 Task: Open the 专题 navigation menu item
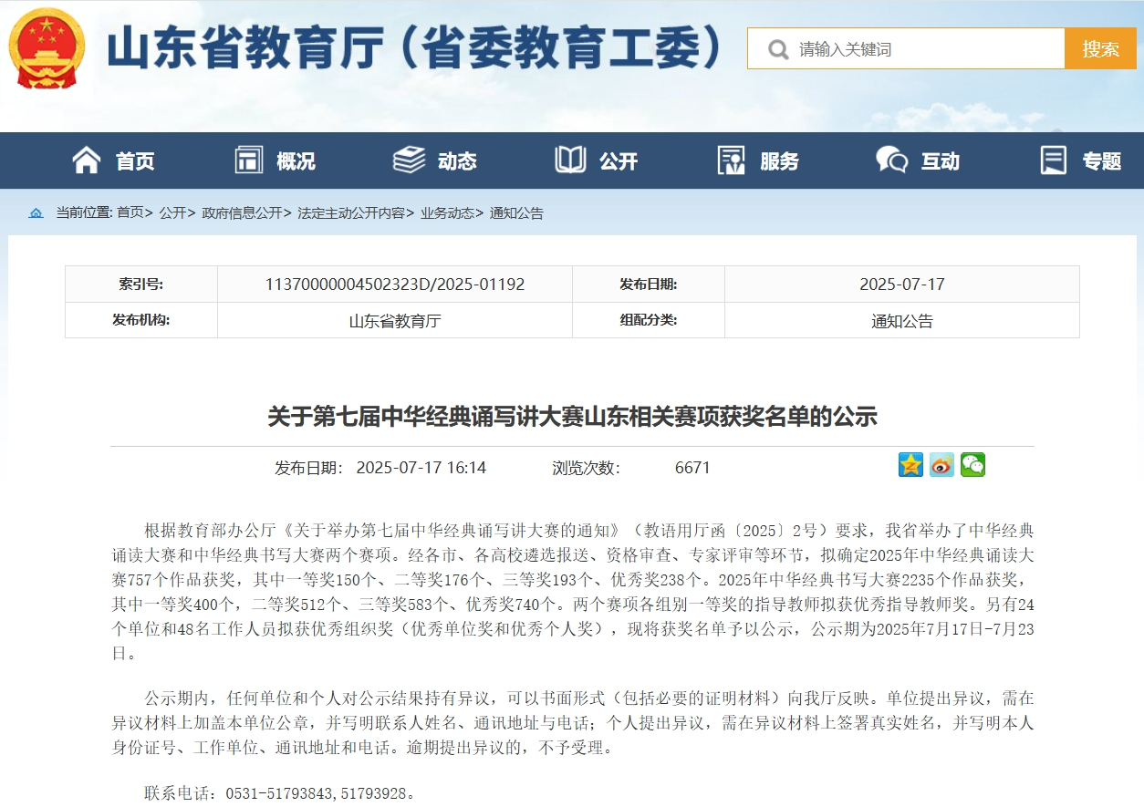click(x=1101, y=161)
